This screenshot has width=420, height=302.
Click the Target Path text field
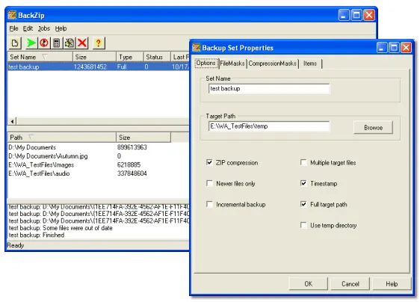[269, 126]
